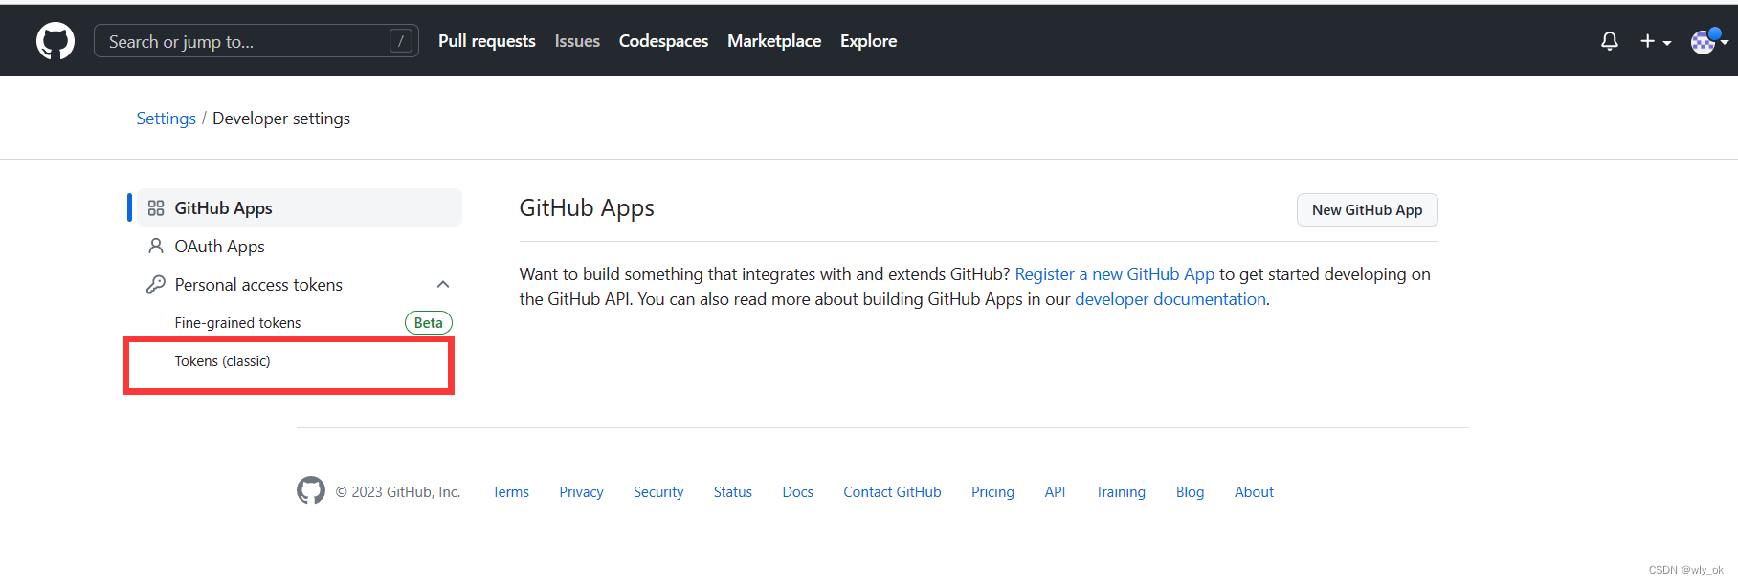
Task: Open Issues in the header
Action: [x=577, y=41]
